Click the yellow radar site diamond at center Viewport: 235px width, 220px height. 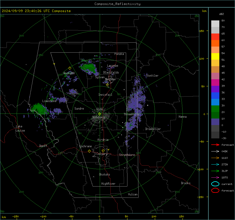99,114
